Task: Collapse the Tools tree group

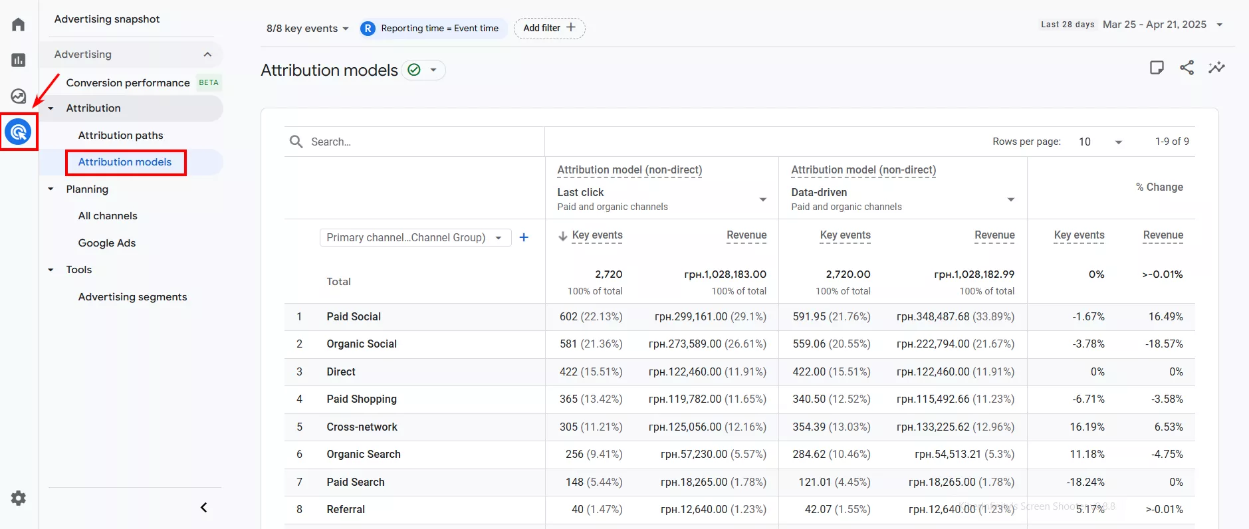Action: [x=51, y=270]
